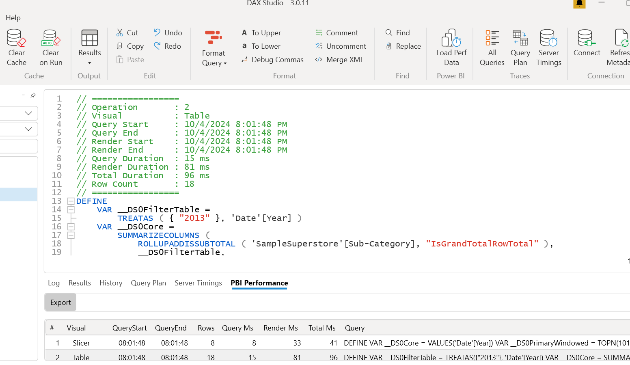Open the Find tool

[397, 33]
